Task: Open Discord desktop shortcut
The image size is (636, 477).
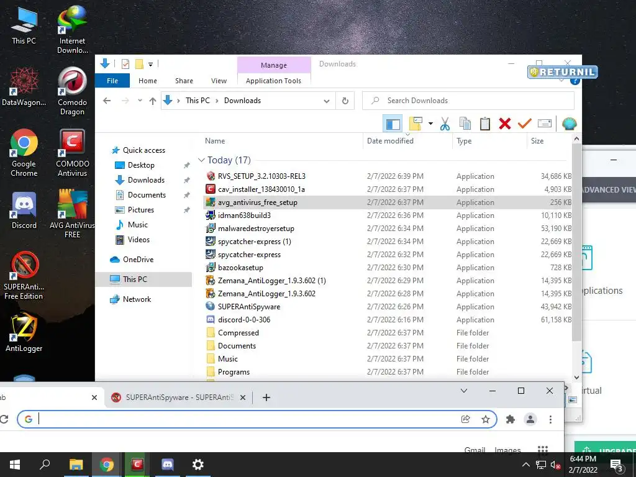Action: 24,211
